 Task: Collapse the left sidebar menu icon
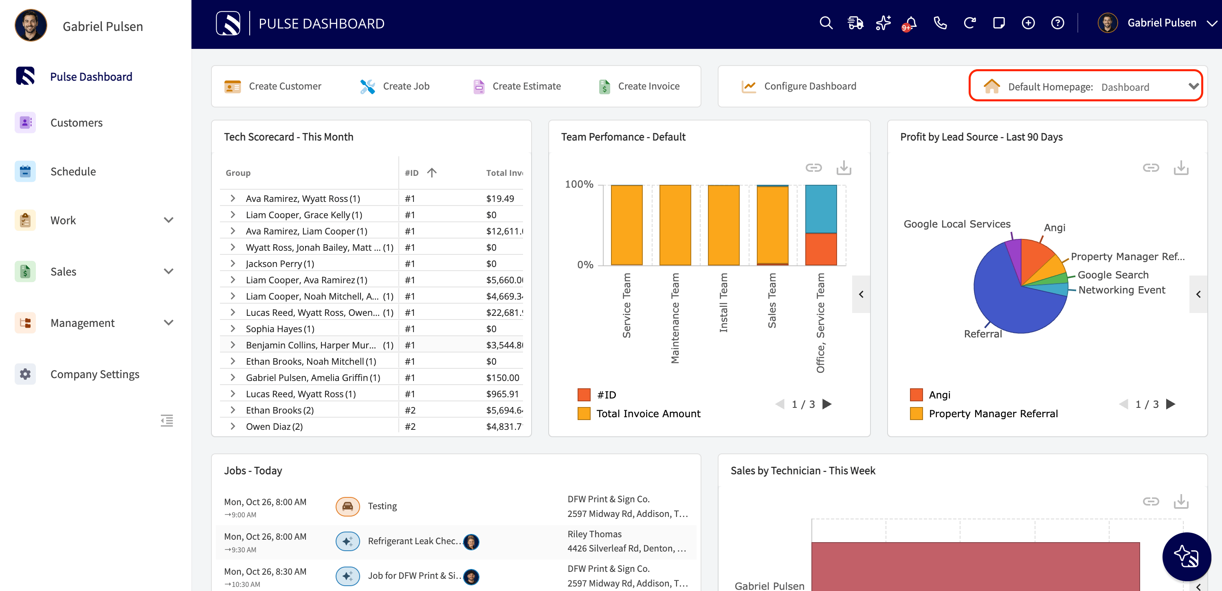point(167,420)
